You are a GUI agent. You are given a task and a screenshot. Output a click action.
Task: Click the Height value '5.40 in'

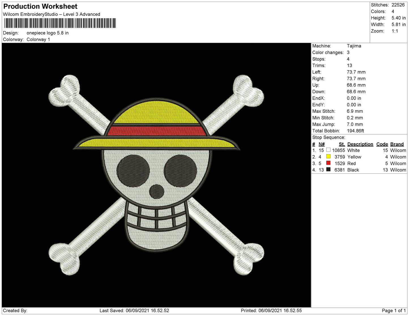click(x=399, y=18)
